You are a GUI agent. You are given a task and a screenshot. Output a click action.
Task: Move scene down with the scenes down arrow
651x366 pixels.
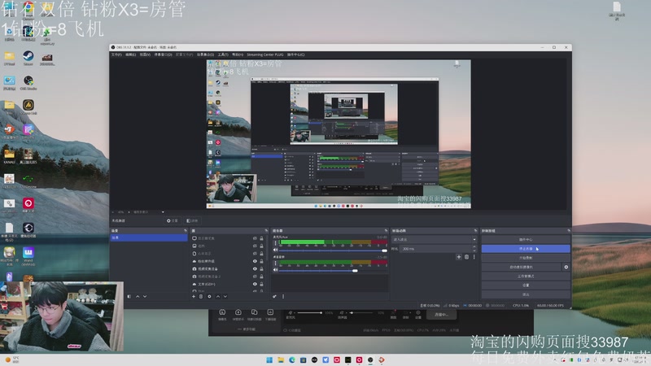pyautogui.click(x=145, y=297)
